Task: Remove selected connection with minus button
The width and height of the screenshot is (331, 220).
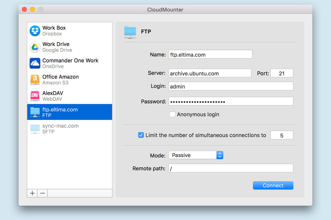Action: click(42, 193)
